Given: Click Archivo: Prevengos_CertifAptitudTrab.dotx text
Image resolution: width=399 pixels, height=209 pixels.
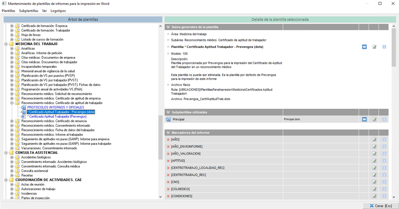Looking at the screenshot, I should point(200,99).
